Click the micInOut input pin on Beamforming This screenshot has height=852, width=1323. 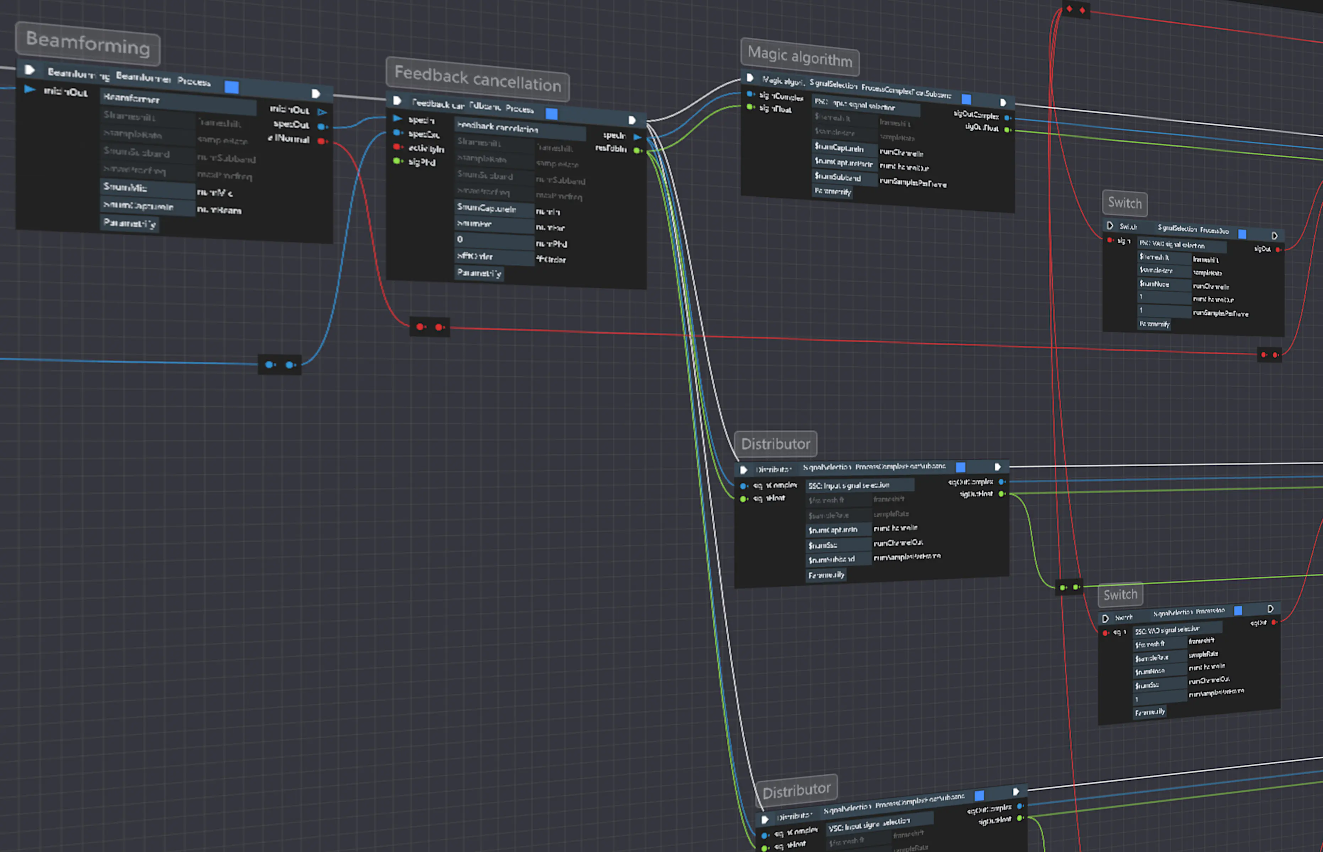click(30, 89)
